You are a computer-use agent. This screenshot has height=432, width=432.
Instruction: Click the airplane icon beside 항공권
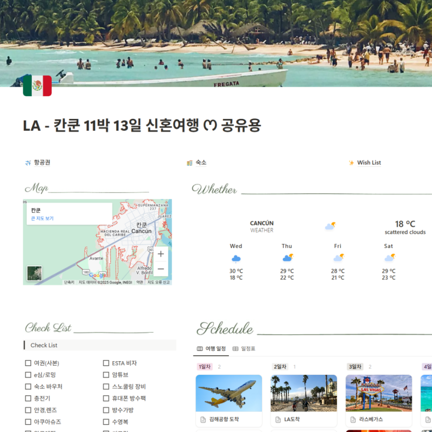(x=28, y=163)
